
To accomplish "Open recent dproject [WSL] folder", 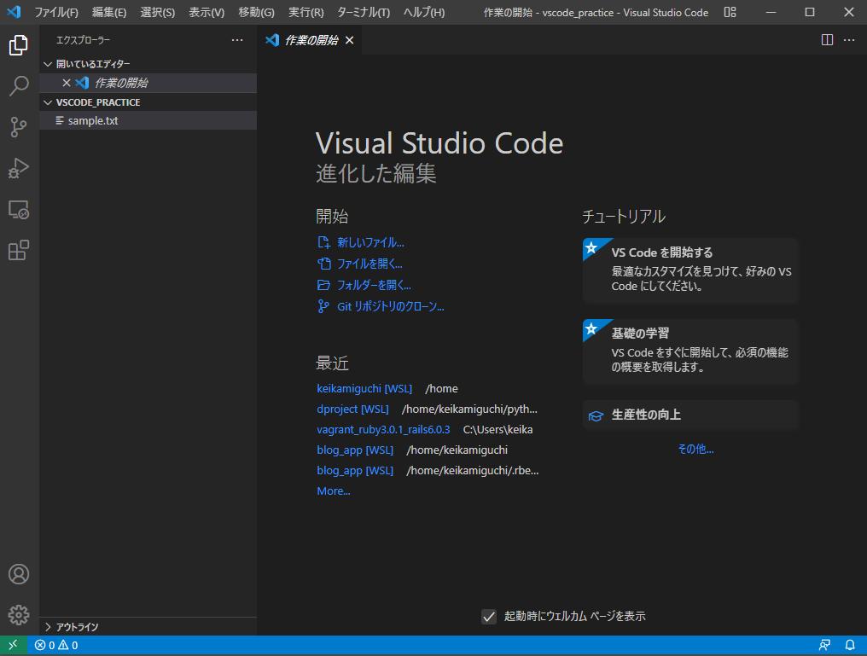I will (x=352, y=409).
